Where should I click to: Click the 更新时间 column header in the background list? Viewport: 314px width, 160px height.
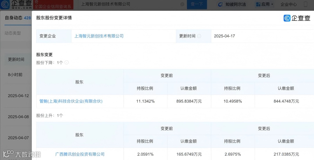[x=16, y=60]
